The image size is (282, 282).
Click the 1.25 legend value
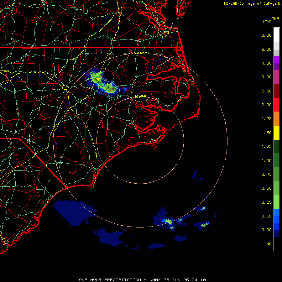point(267,147)
